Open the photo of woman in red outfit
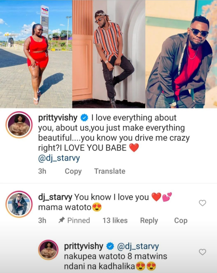 (x=36, y=54)
